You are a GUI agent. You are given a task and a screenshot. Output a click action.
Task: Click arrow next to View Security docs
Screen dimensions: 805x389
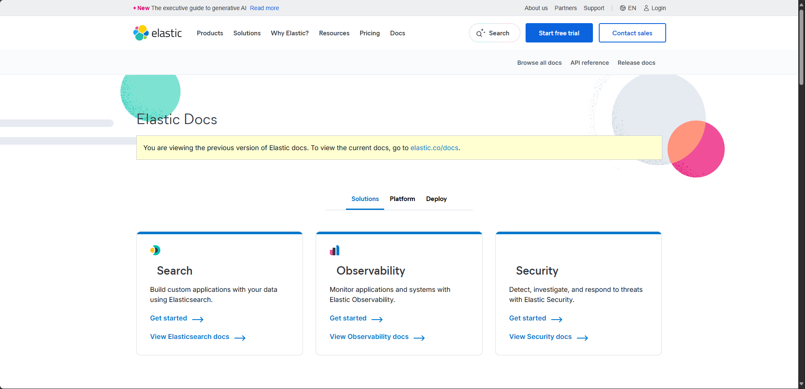click(x=582, y=338)
